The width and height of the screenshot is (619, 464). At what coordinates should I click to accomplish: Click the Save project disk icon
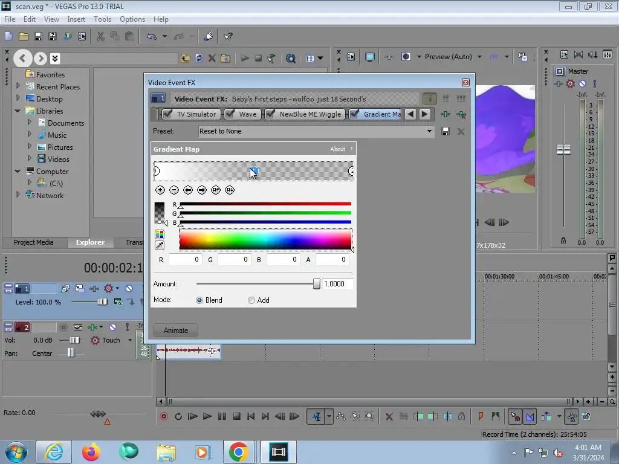pos(38,37)
